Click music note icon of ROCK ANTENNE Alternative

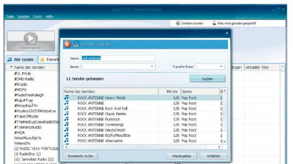66,141
